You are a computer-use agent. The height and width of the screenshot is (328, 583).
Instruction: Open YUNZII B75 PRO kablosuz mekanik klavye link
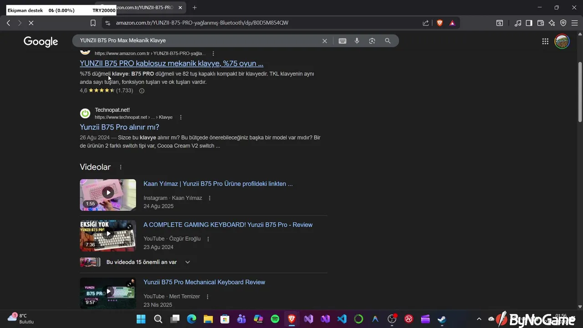pos(171,63)
